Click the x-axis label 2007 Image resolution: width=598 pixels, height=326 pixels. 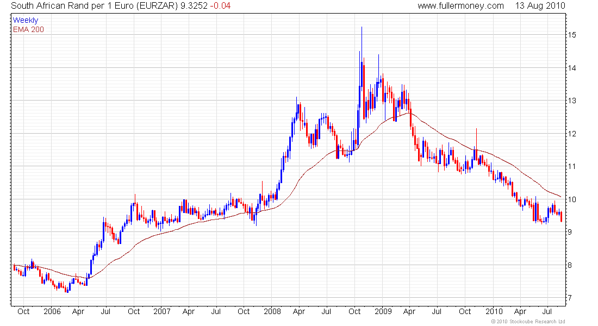click(x=161, y=311)
